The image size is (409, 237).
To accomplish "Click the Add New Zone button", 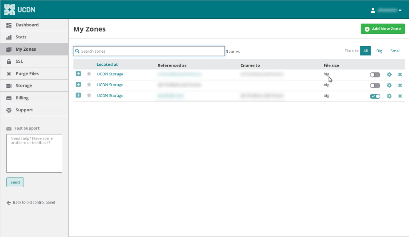I will [x=383, y=29].
